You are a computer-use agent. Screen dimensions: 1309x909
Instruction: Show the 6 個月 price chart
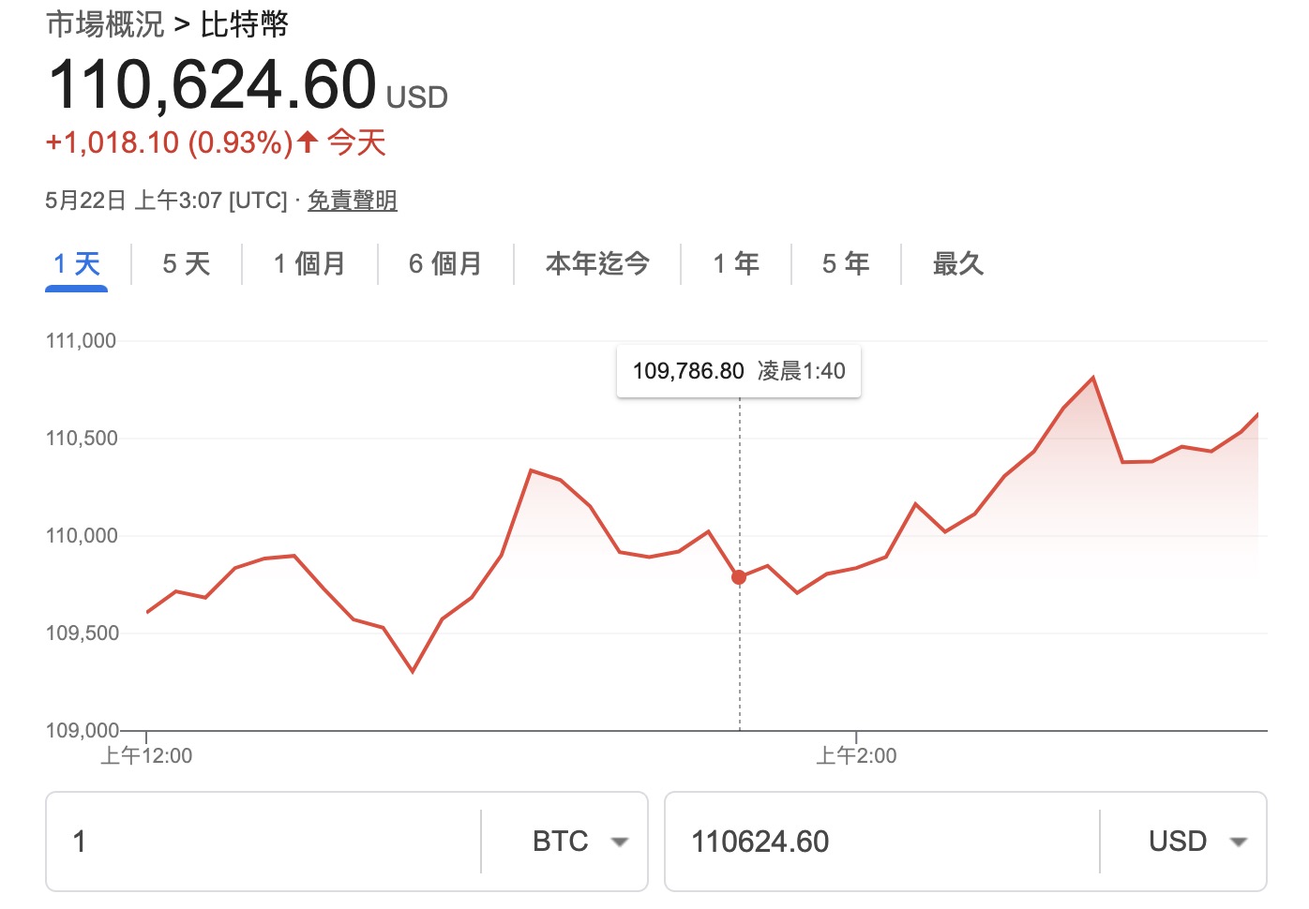[x=445, y=264]
